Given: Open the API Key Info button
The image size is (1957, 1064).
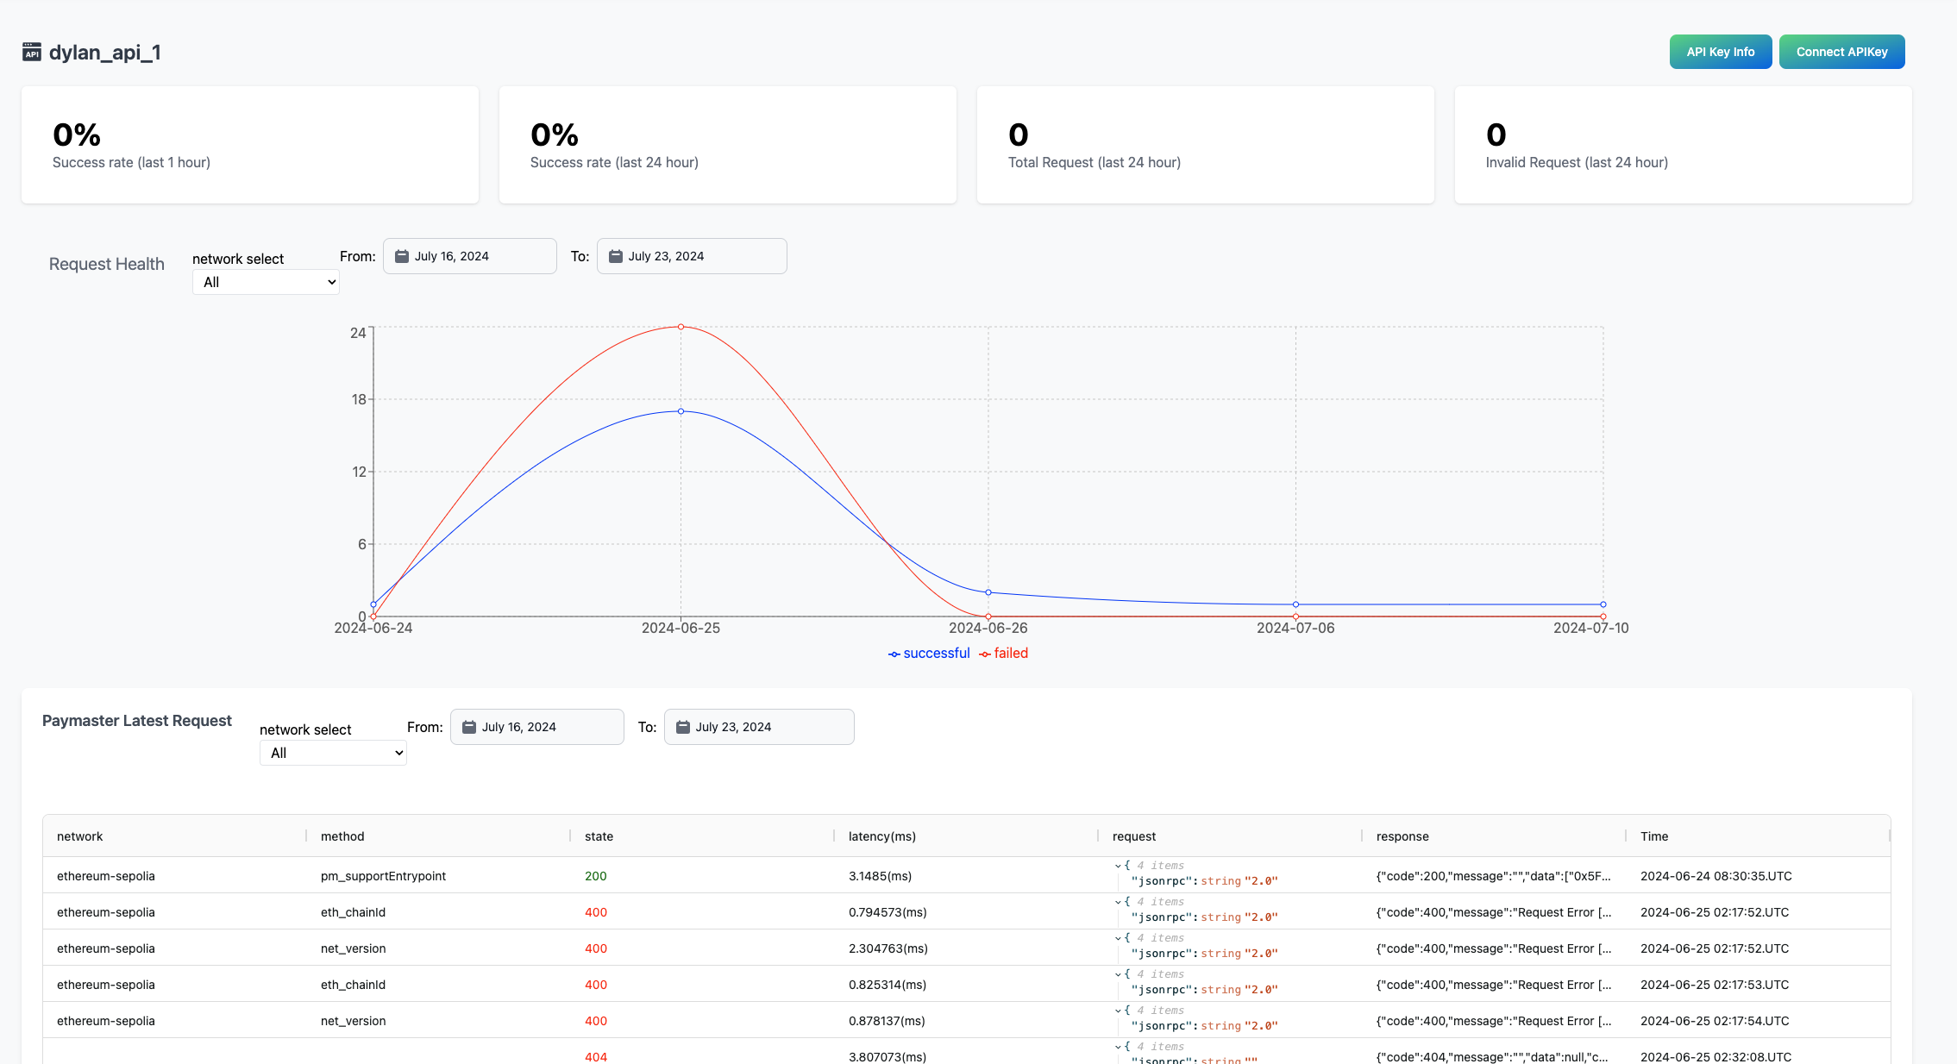Looking at the screenshot, I should (1721, 52).
